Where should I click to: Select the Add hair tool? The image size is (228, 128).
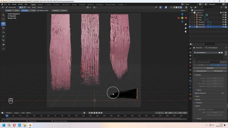3,32
